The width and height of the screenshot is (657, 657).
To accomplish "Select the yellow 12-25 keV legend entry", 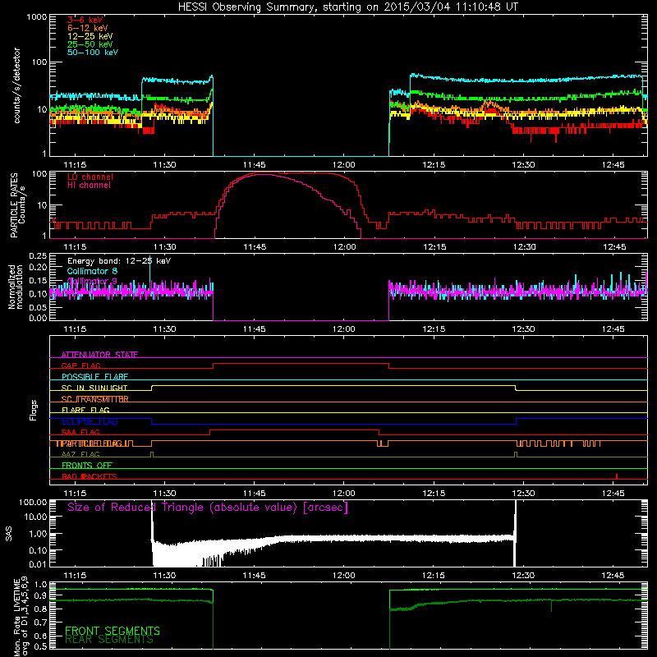I will coord(90,36).
